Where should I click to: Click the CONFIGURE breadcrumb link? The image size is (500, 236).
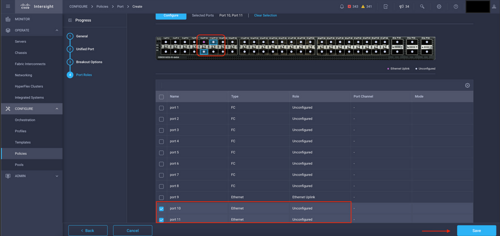click(79, 7)
